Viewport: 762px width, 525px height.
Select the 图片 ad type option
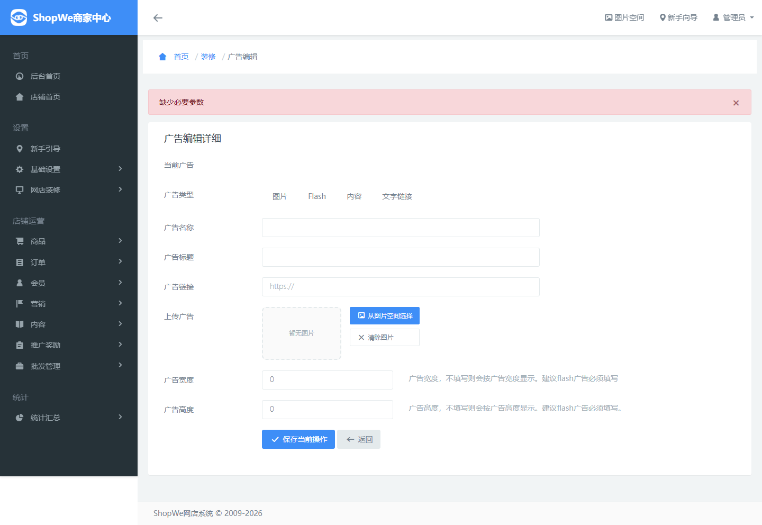279,196
